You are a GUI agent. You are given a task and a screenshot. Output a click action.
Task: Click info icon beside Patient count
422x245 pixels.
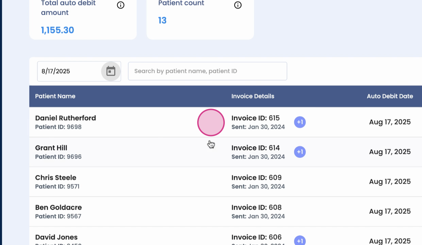(x=238, y=5)
